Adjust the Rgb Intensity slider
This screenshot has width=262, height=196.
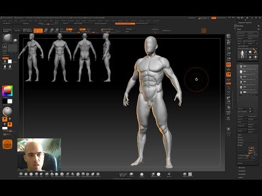point(69,32)
